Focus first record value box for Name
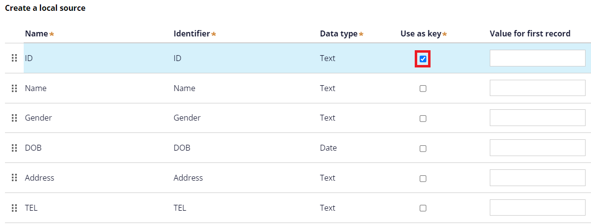 click(538, 88)
